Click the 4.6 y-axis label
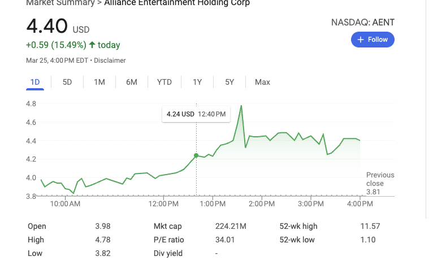This screenshot has width=433, height=269. [x=31, y=122]
